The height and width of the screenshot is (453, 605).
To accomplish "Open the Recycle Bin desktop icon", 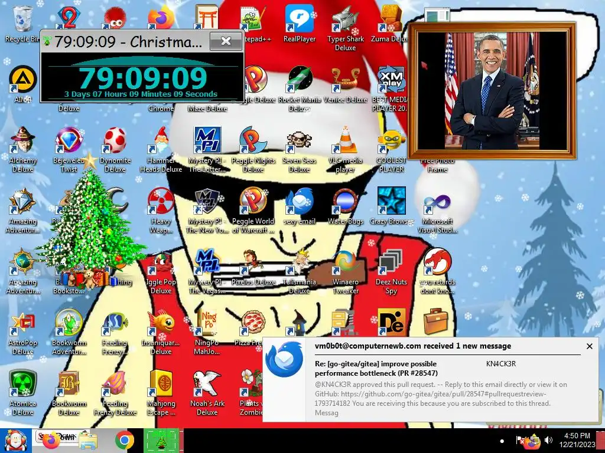I will coord(22,24).
